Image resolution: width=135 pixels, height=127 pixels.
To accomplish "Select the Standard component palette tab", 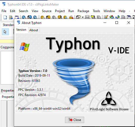I will pos(8,25).
